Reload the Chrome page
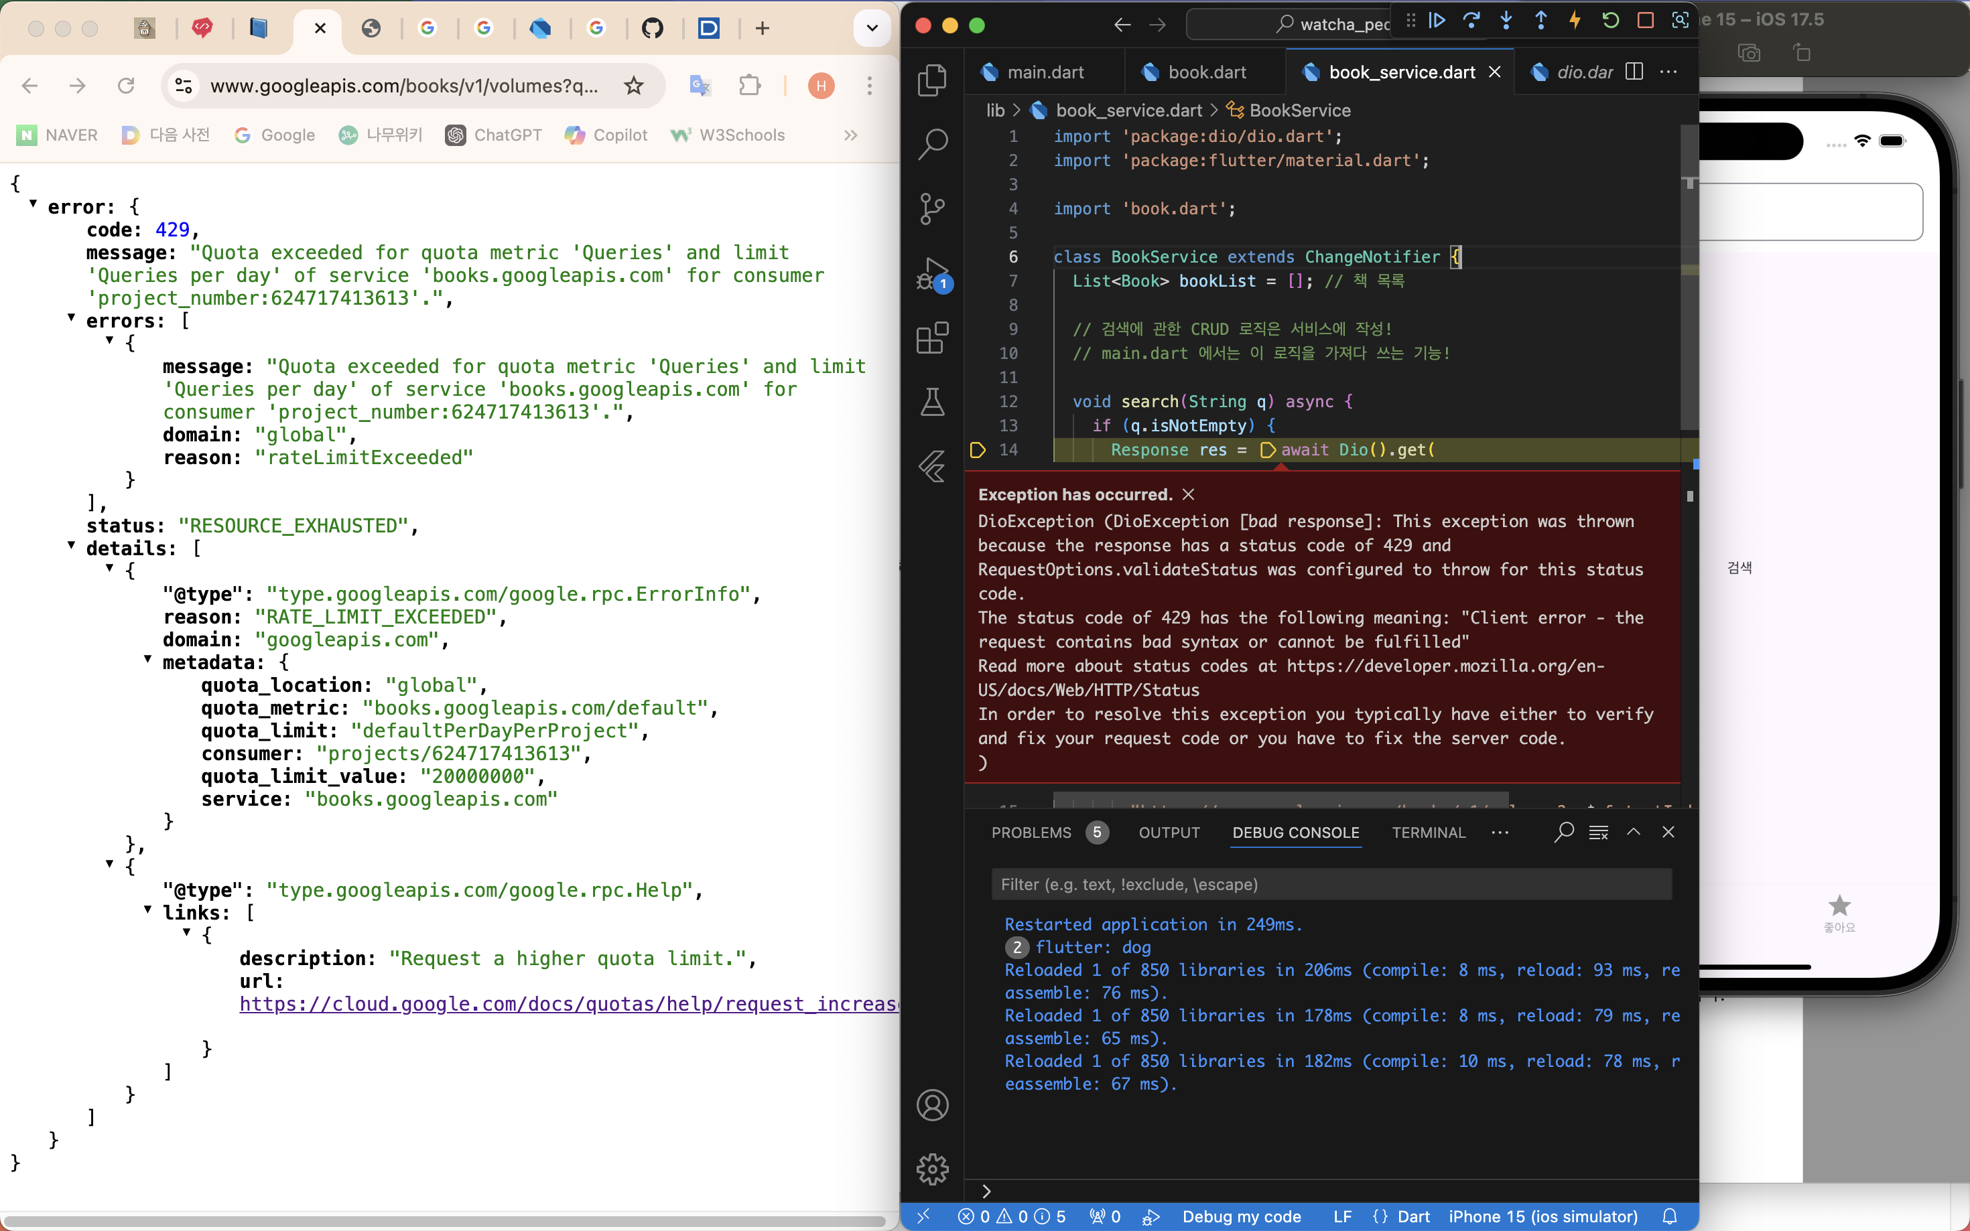 (x=126, y=86)
